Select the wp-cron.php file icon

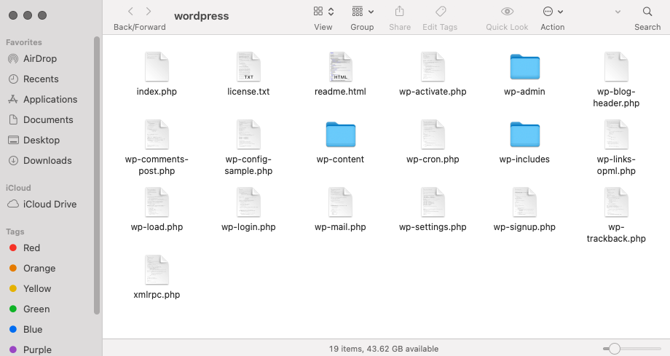[433, 135]
